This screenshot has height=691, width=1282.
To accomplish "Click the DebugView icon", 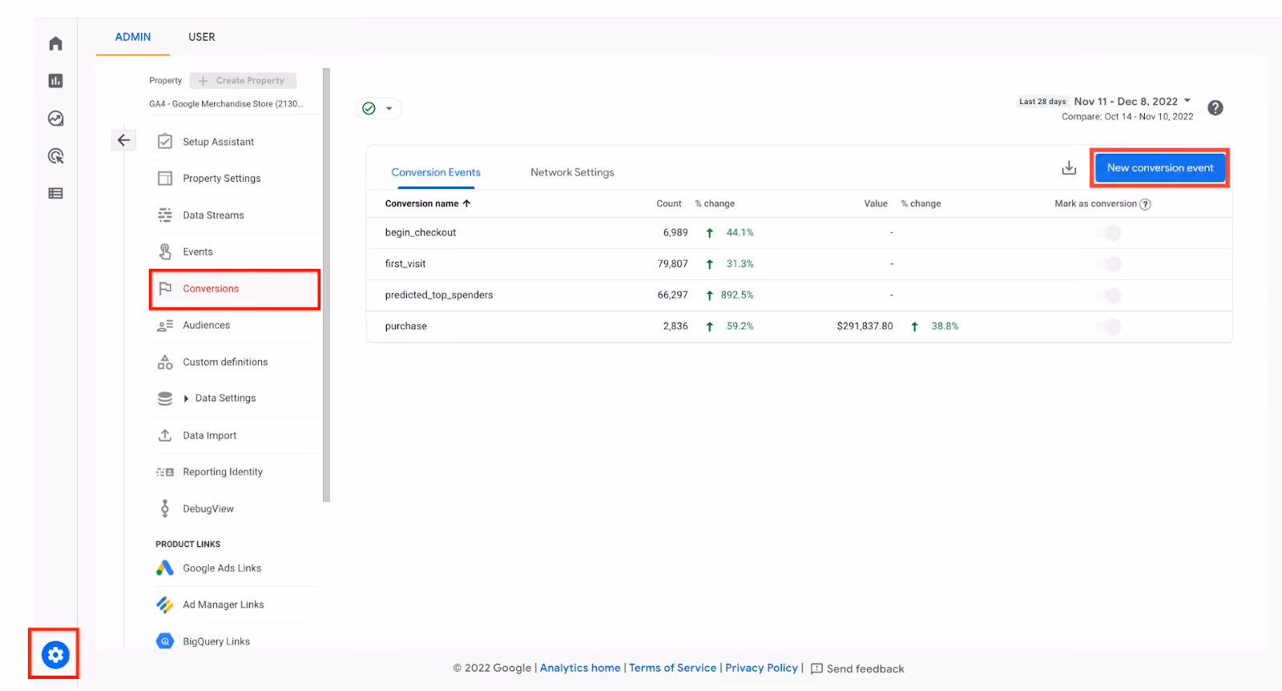I will pos(165,508).
